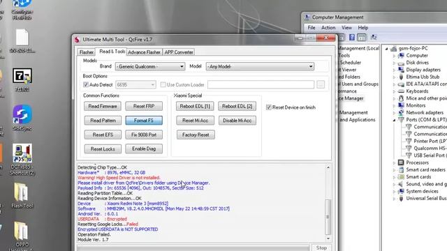The height and width of the screenshot is (251, 447).
Task: Click the custom loader path field
Action: [x=261, y=84]
